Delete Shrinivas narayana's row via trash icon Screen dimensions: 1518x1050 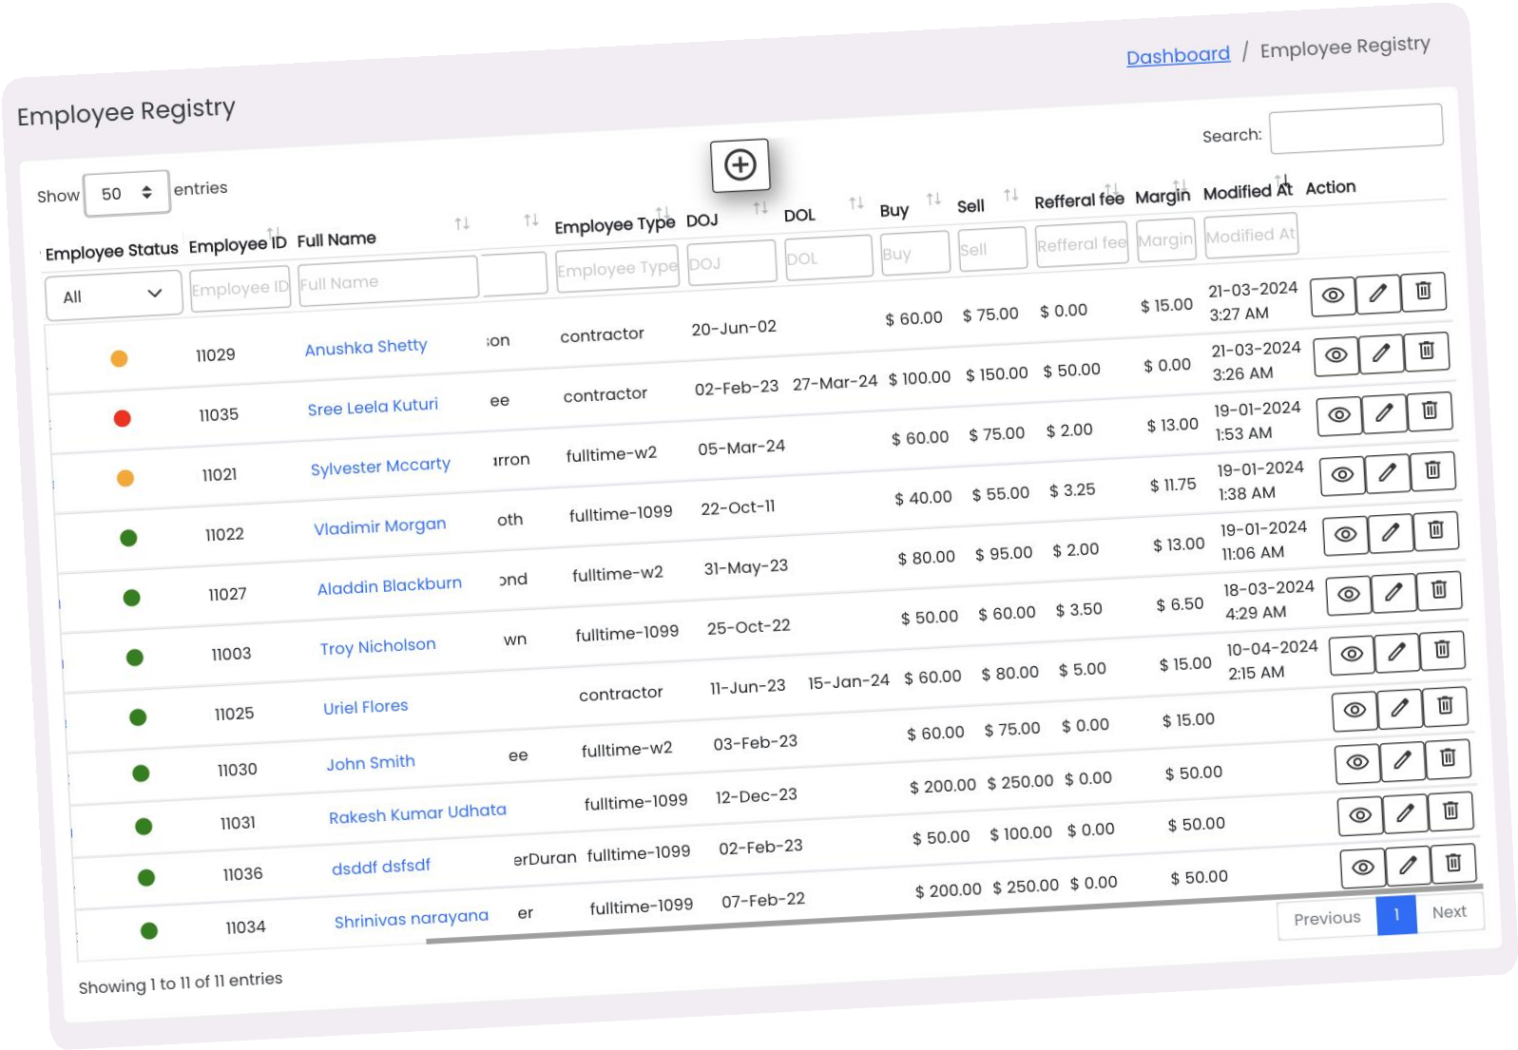pyautogui.click(x=1452, y=864)
